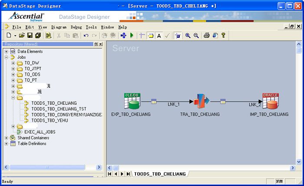The width and height of the screenshot is (304, 186).
Task: Select the TOODS_TBD_CHELIANG_TST job
Action: click(59, 109)
